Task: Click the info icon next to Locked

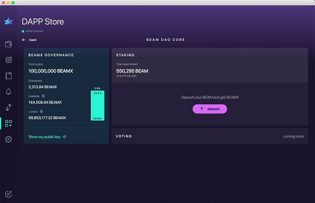Action: click(41, 111)
